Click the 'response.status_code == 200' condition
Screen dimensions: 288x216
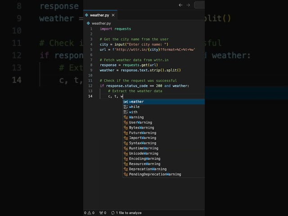coord(134,86)
